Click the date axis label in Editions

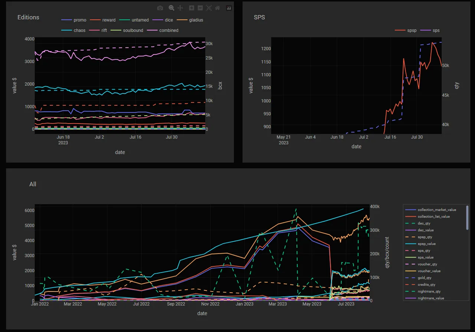coord(120,152)
